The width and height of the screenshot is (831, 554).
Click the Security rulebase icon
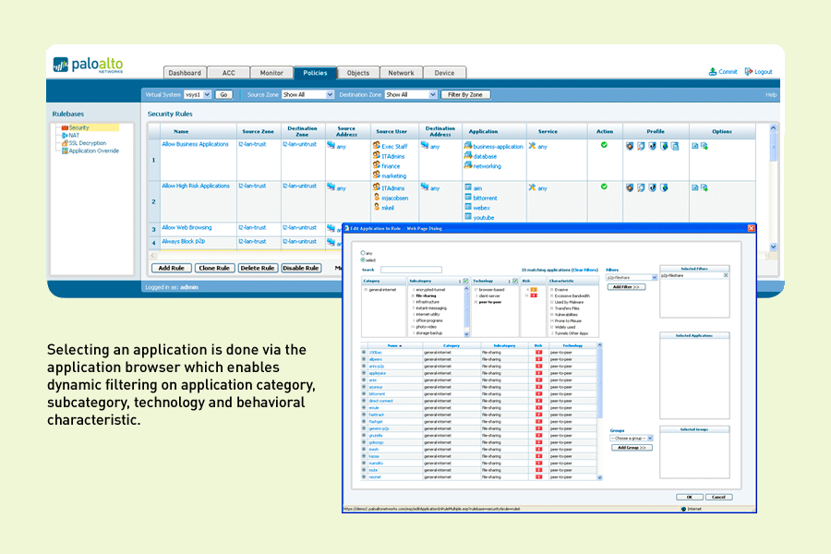tap(65, 127)
